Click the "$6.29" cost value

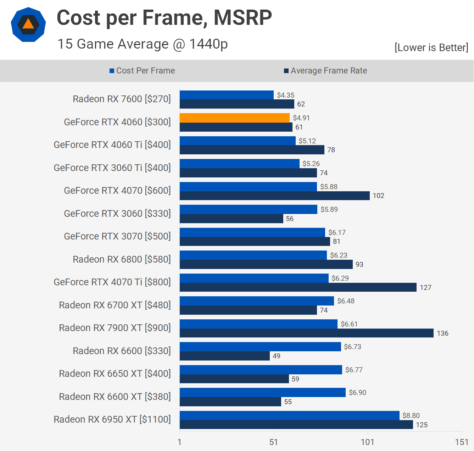(340, 278)
